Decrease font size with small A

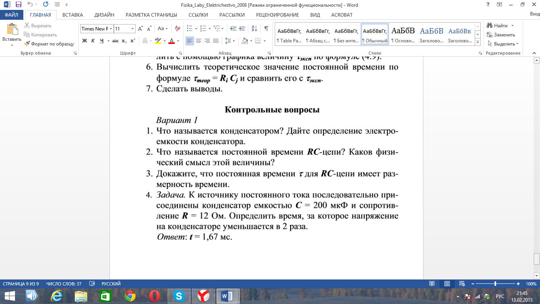[149, 28]
